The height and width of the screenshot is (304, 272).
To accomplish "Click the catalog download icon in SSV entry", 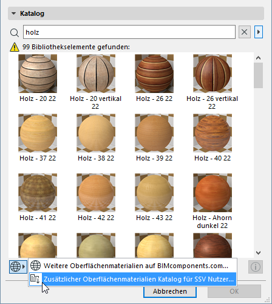I will click(x=35, y=279).
